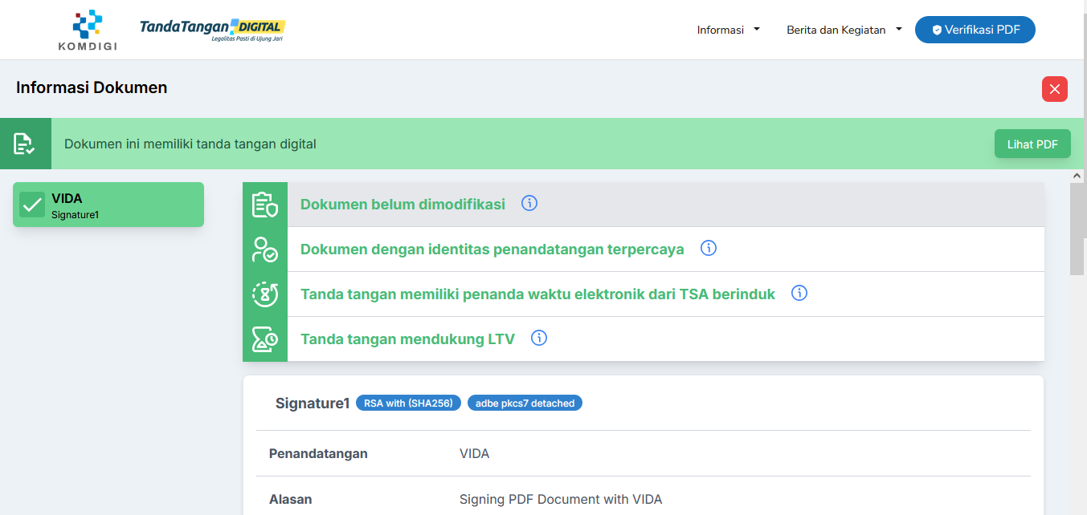The image size is (1087, 515).
Task: Click the vertical scrollbar thumb
Action: (x=1077, y=229)
